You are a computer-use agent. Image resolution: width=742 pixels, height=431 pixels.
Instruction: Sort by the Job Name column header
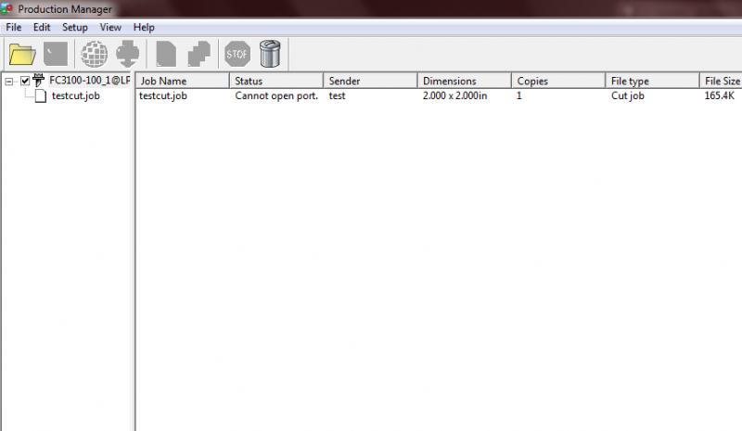pyautogui.click(x=182, y=81)
